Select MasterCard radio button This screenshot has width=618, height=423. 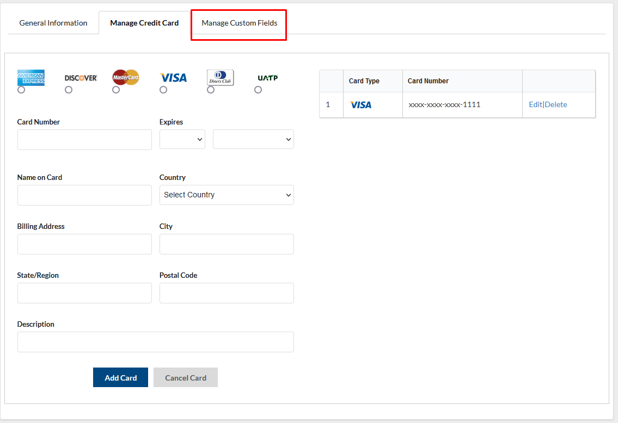pyautogui.click(x=116, y=90)
